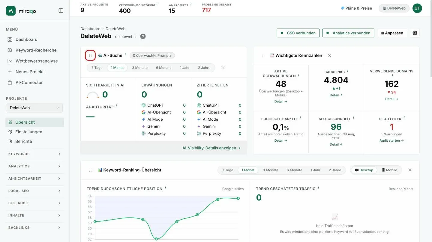432x242 pixels.
Task: Expand the Keywords sidebar section
Action: 35,154
